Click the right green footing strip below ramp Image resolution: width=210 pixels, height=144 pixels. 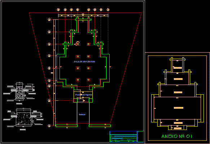[100, 126]
